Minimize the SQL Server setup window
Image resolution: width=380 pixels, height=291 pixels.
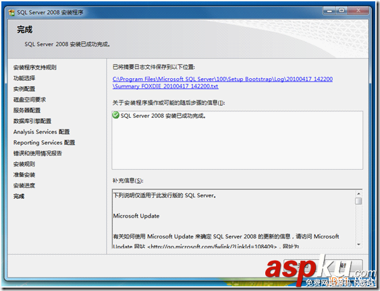[x=329, y=11]
